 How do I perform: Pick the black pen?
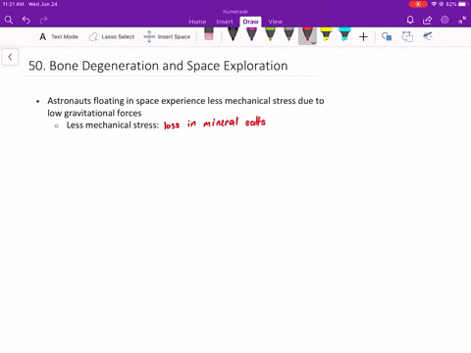[233, 34]
